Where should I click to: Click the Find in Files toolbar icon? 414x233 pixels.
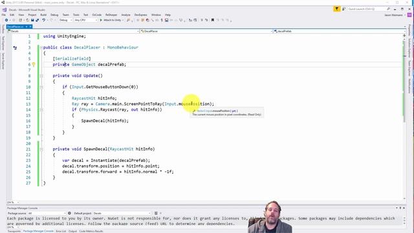[128, 20]
